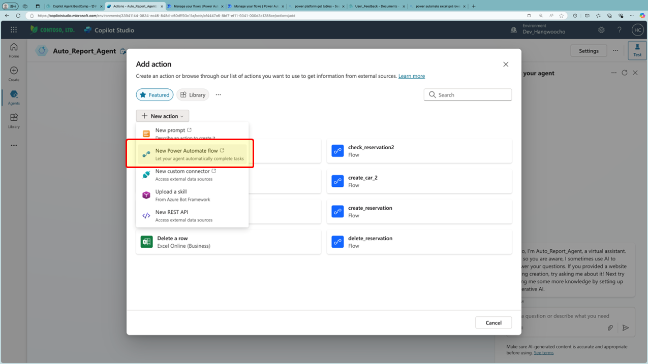Click the browser reload button
The image size is (648, 364).
(x=18, y=16)
